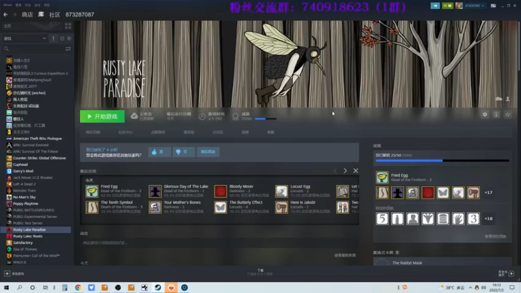Toggle the favorite star icon
521x293 pixels.
508,115
